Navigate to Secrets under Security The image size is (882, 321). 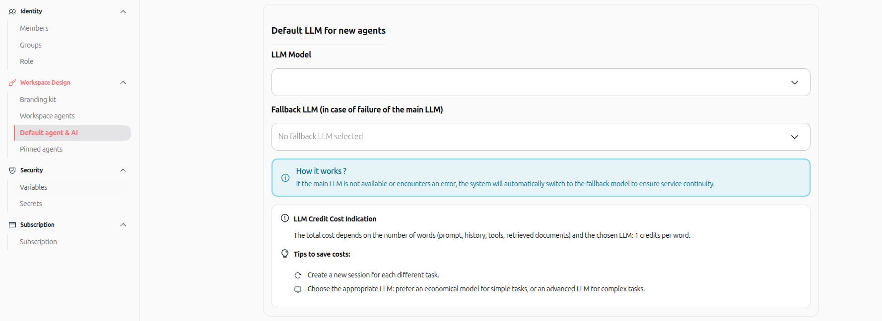tap(31, 204)
